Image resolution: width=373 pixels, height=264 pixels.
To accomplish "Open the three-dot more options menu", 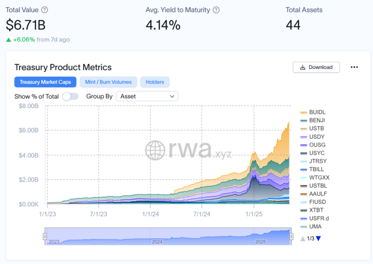I will click(354, 67).
